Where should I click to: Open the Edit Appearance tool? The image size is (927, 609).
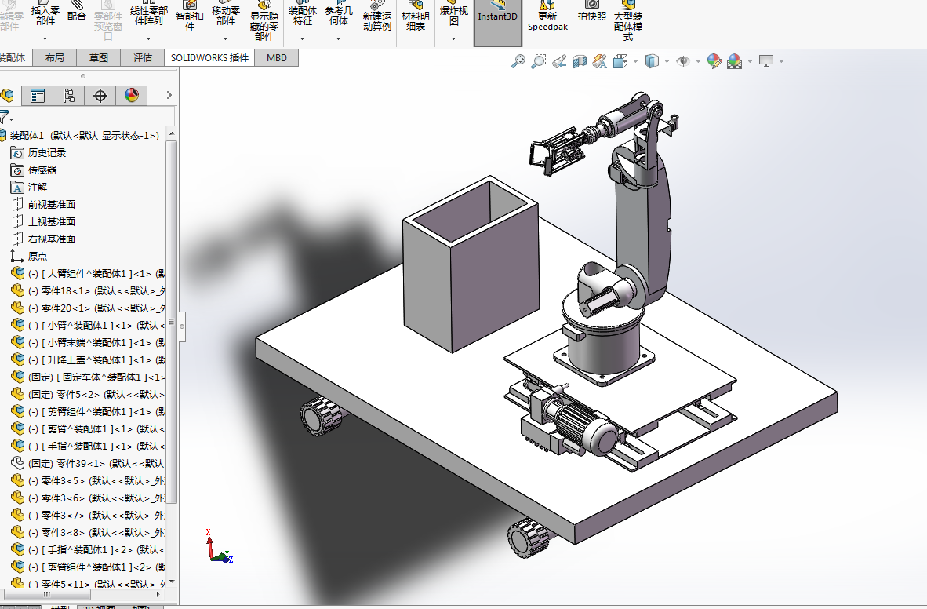click(714, 61)
